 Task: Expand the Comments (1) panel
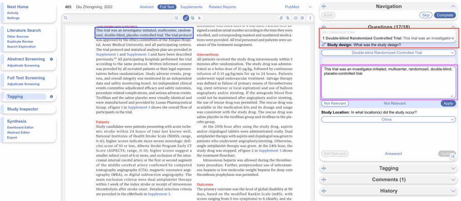pyautogui.click(x=388, y=179)
